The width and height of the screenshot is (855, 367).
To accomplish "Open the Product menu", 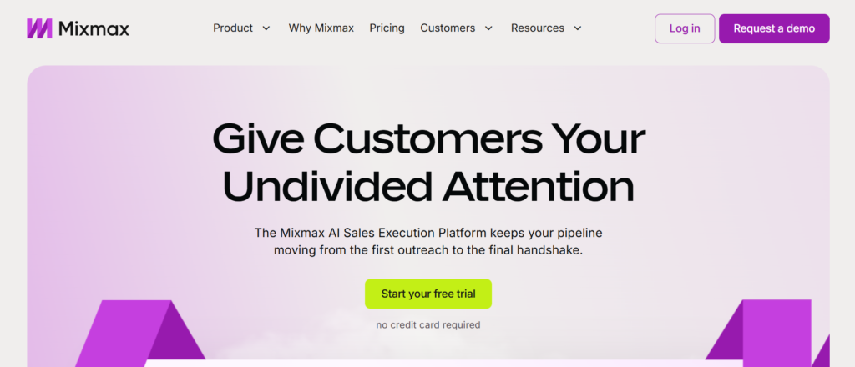I will tap(233, 28).
